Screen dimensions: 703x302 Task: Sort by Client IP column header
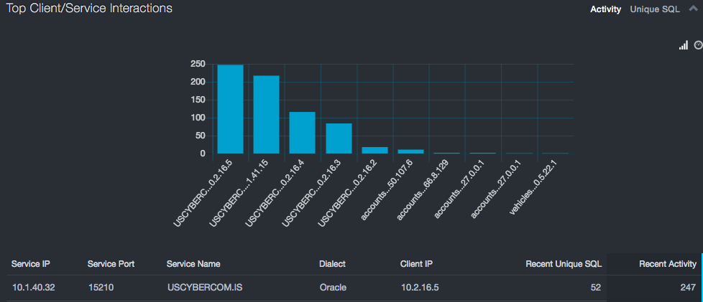416,264
